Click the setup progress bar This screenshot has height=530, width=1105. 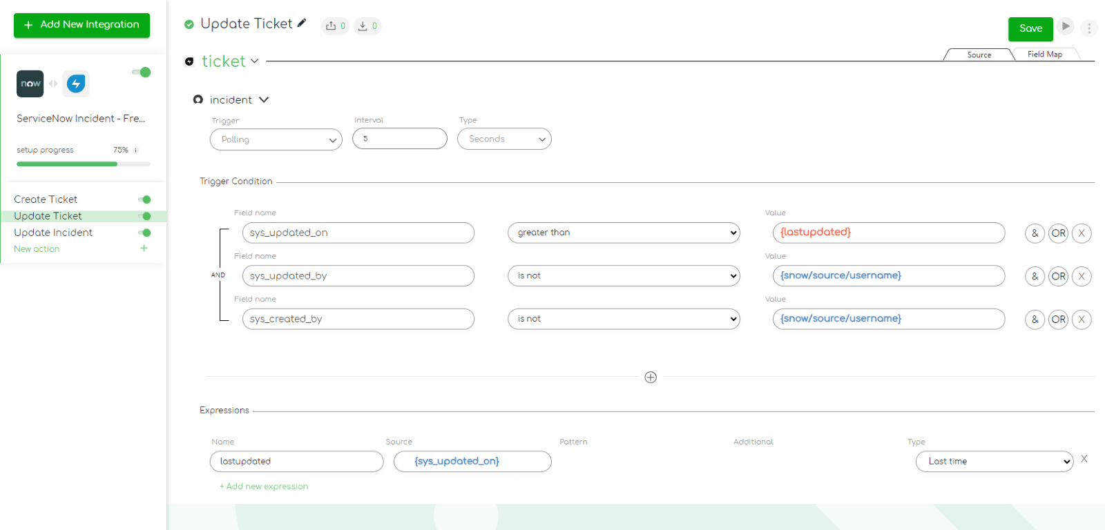click(x=84, y=164)
